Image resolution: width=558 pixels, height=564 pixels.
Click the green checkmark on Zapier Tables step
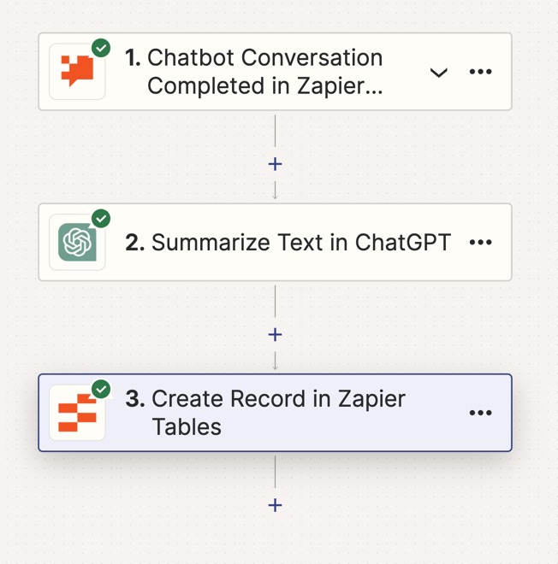101,390
